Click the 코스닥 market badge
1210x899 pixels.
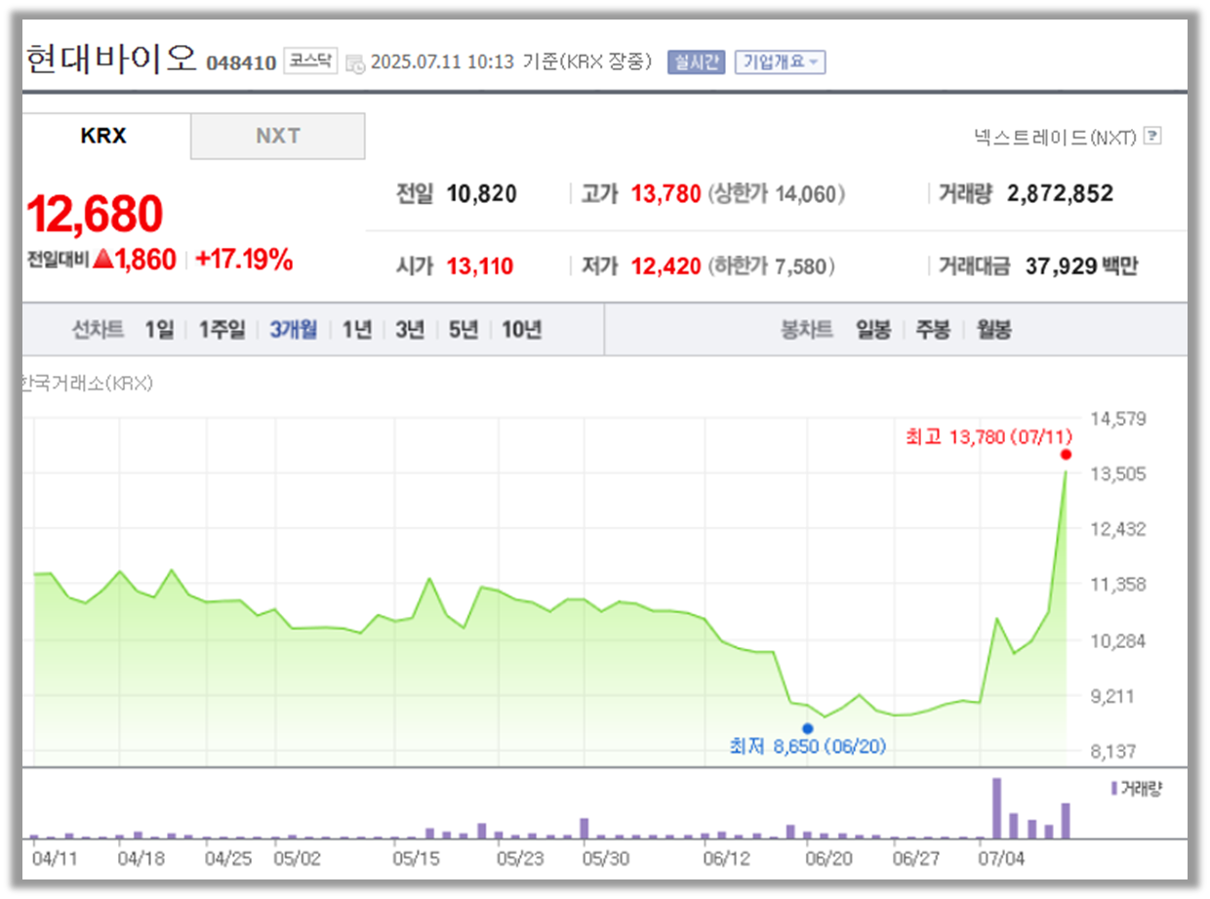[309, 61]
